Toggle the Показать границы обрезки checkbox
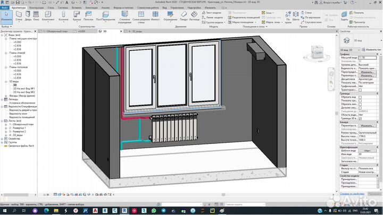This screenshot has height=215, width=383. click(360, 101)
